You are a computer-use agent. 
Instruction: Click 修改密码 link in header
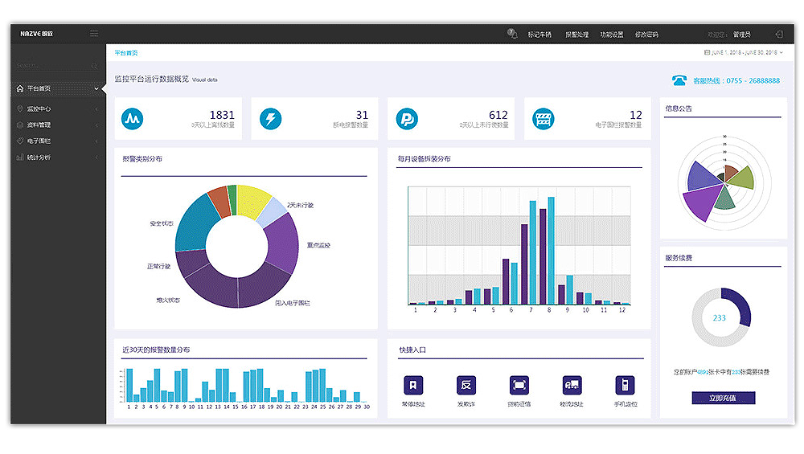646,35
